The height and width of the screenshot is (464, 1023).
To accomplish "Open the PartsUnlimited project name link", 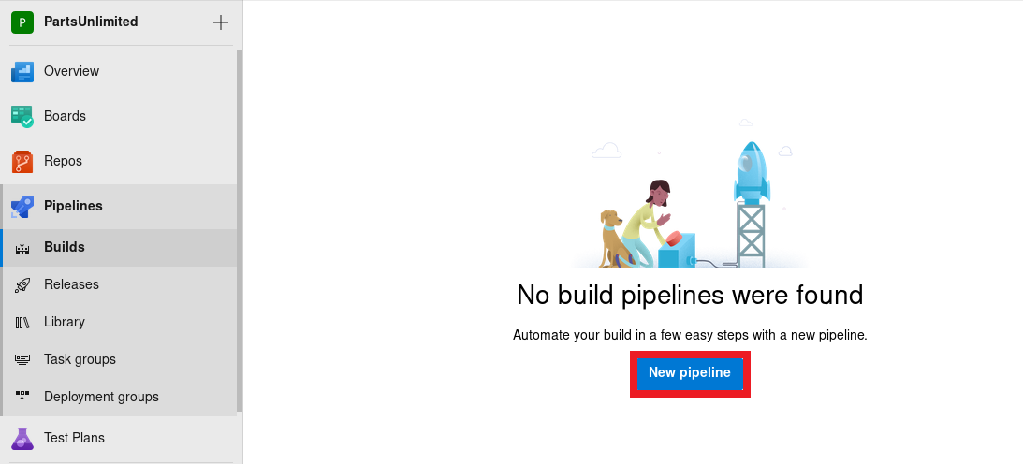I will pyautogui.click(x=91, y=22).
